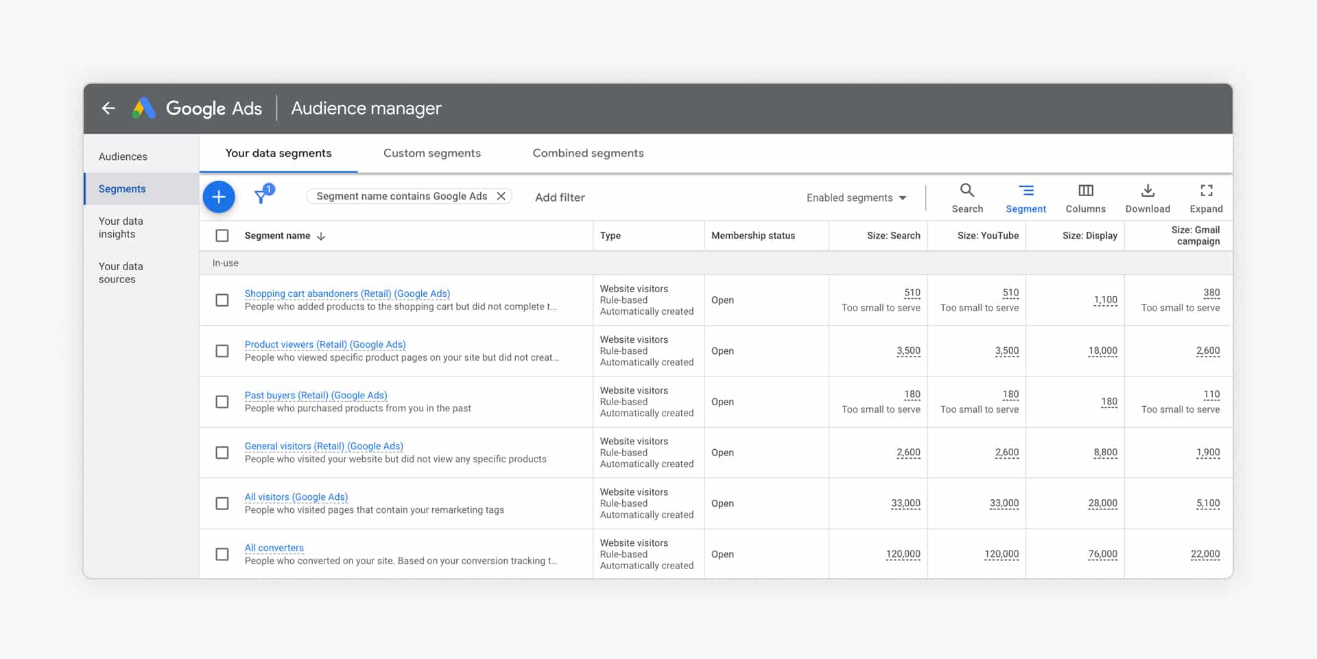Open Product viewers (Retail) segment link
The width and height of the screenshot is (1317, 659).
pyautogui.click(x=325, y=344)
